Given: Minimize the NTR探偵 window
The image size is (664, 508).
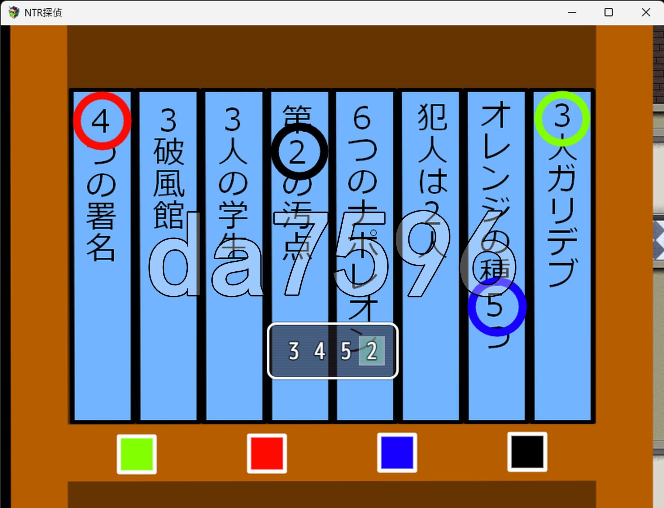Looking at the screenshot, I should coord(572,13).
